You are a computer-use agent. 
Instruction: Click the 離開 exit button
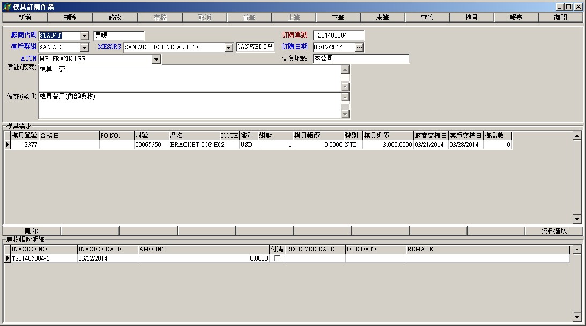(561, 18)
